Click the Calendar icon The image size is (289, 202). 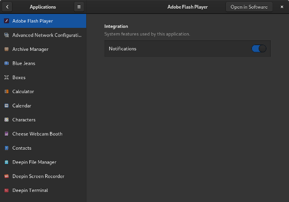pos(6,106)
